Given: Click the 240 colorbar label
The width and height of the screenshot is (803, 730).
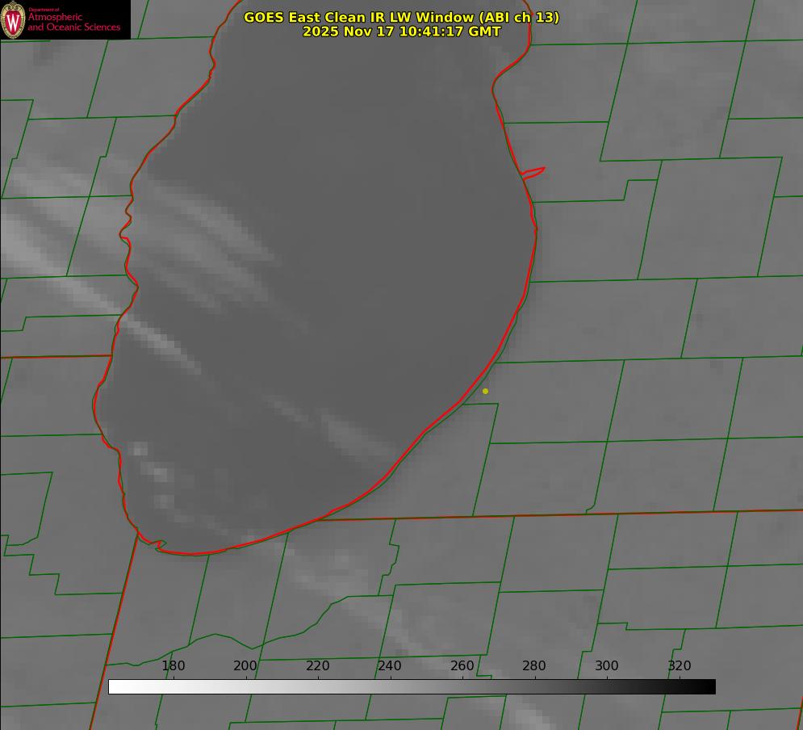Looking at the screenshot, I should click(390, 665).
